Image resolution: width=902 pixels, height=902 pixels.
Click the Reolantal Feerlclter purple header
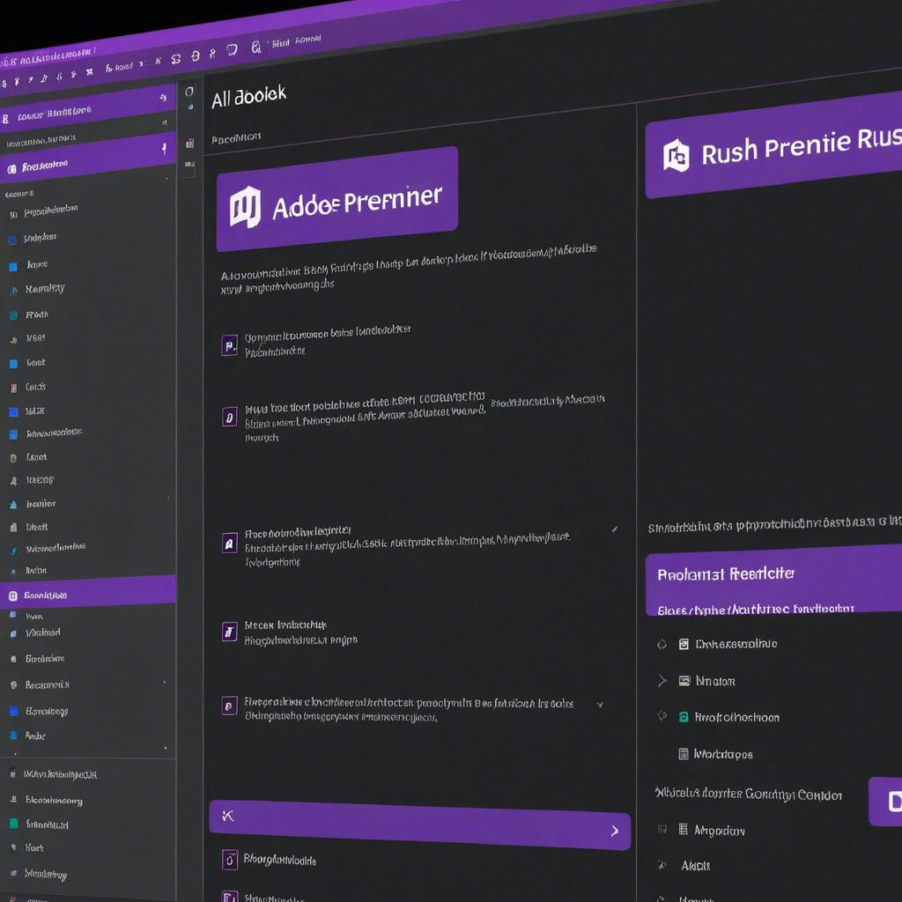(773, 580)
